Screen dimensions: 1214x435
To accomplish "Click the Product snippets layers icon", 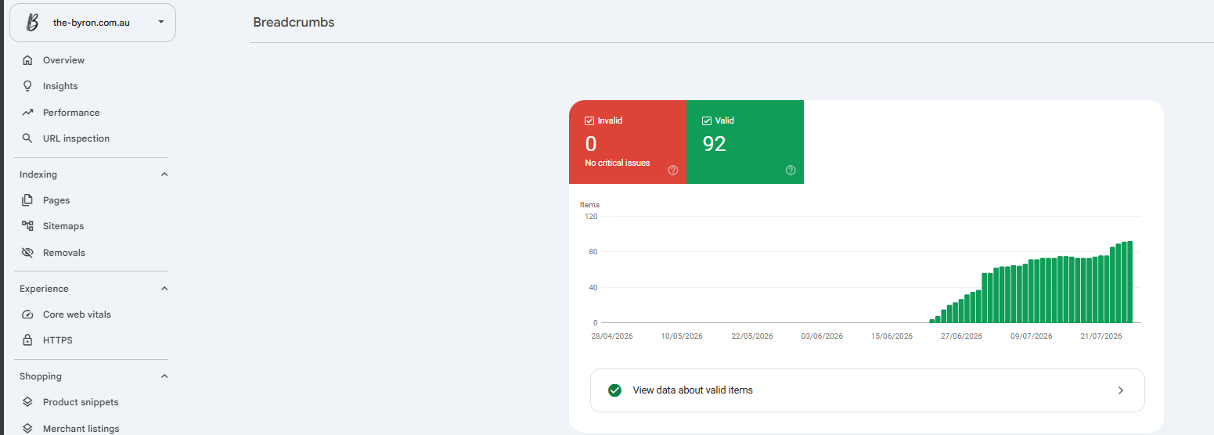I will [x=27, y=402].
